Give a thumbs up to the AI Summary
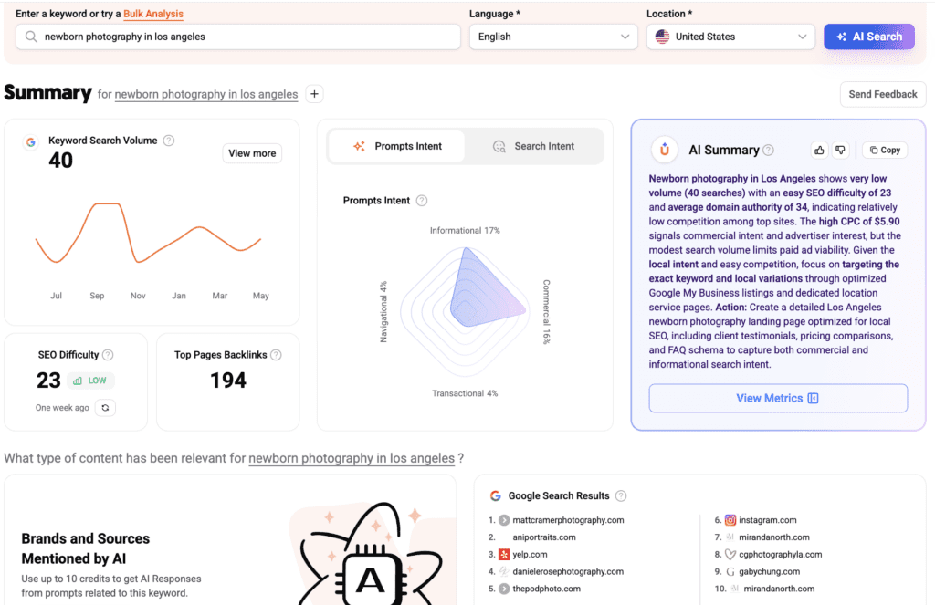Viewport: 935px width, 605px height. (x=819, y=151)
